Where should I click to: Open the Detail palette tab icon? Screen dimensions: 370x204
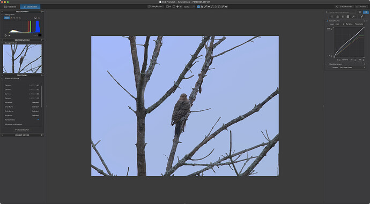343,17
